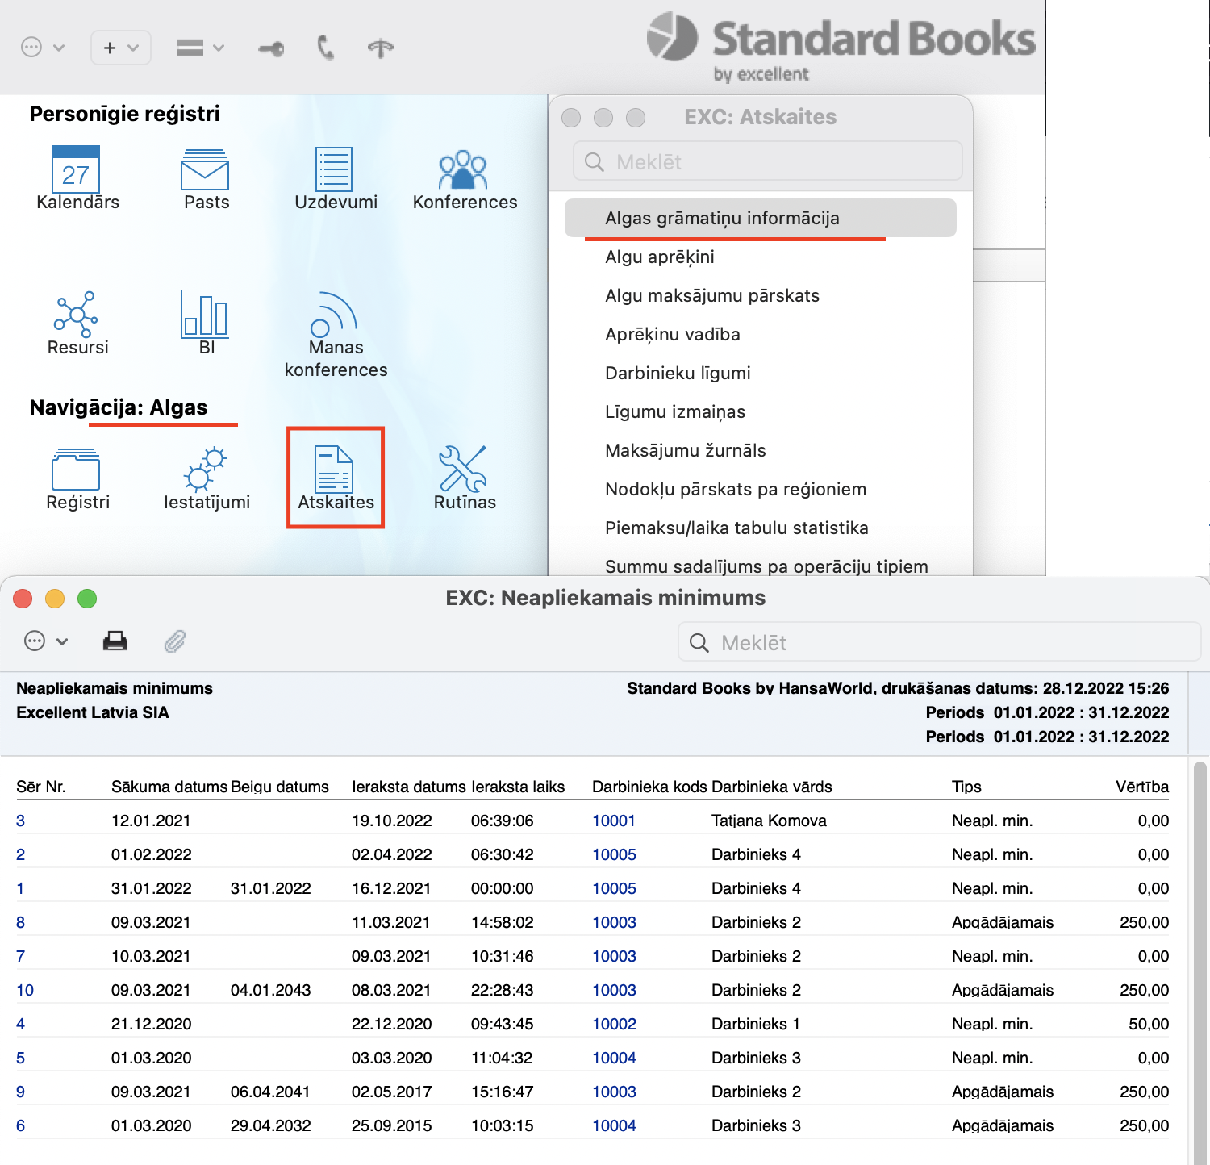
Task: Open the BI chart icon
Action: coord(205,315)
